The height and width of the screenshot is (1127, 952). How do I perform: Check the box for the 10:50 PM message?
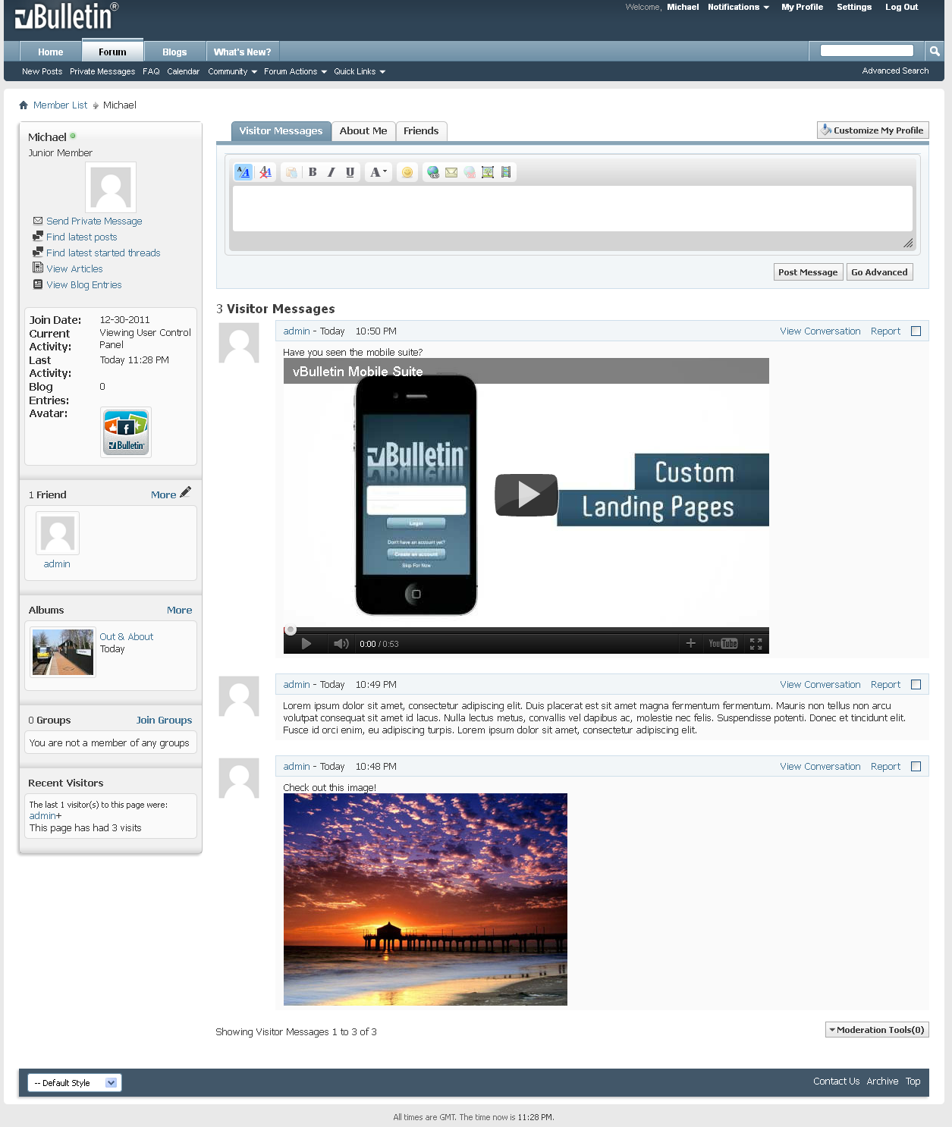916,331
